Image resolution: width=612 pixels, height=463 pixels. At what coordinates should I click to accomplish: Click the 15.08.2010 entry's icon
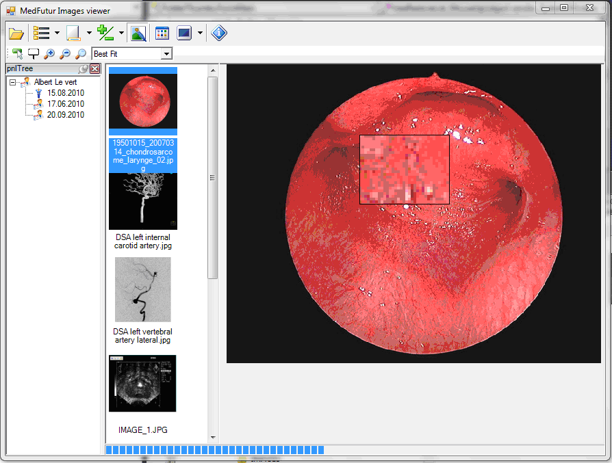[x=38, y=93]
